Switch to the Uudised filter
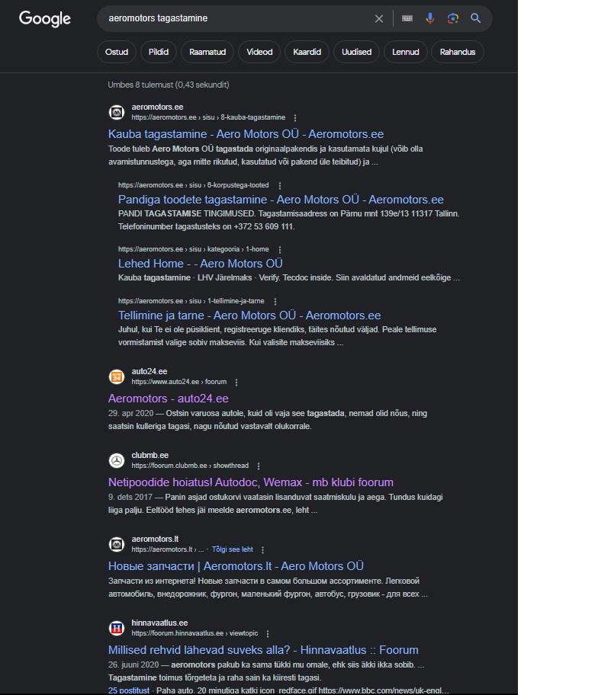Viewport: 611px width, 695px height. pos(356,52)
